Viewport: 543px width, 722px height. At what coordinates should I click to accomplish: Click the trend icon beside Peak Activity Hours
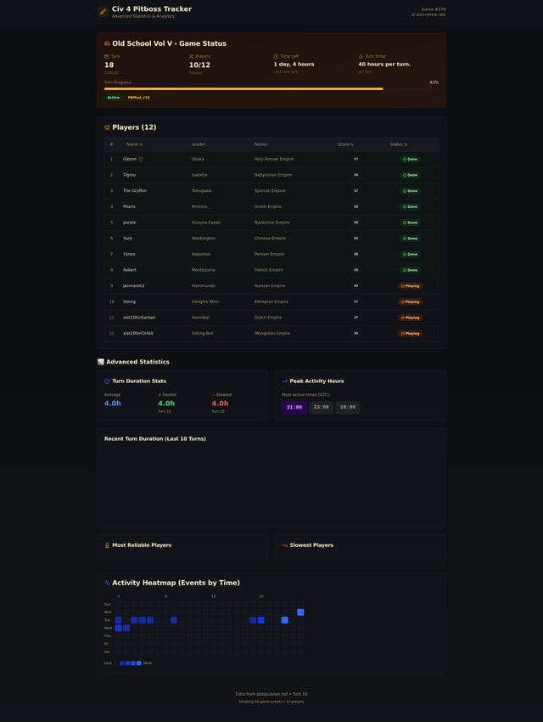(285, 381)
